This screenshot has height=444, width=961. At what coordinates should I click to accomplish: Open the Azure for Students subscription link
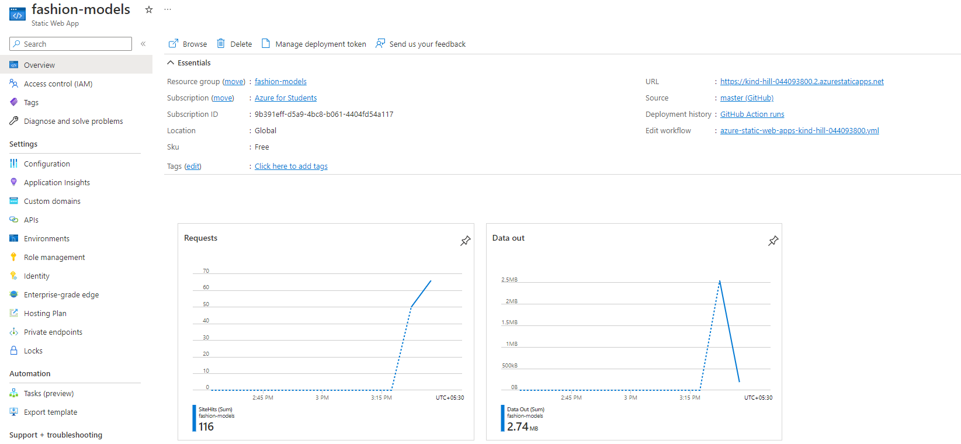(286, 98)
